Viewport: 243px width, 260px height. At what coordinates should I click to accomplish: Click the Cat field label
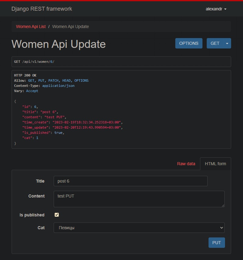click(41, 228)
